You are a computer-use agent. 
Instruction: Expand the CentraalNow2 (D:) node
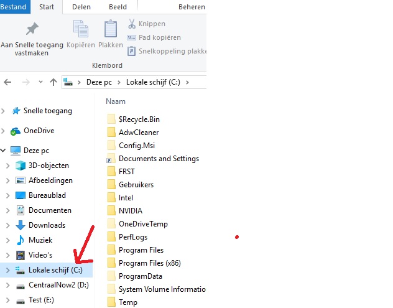pos(7,285)
